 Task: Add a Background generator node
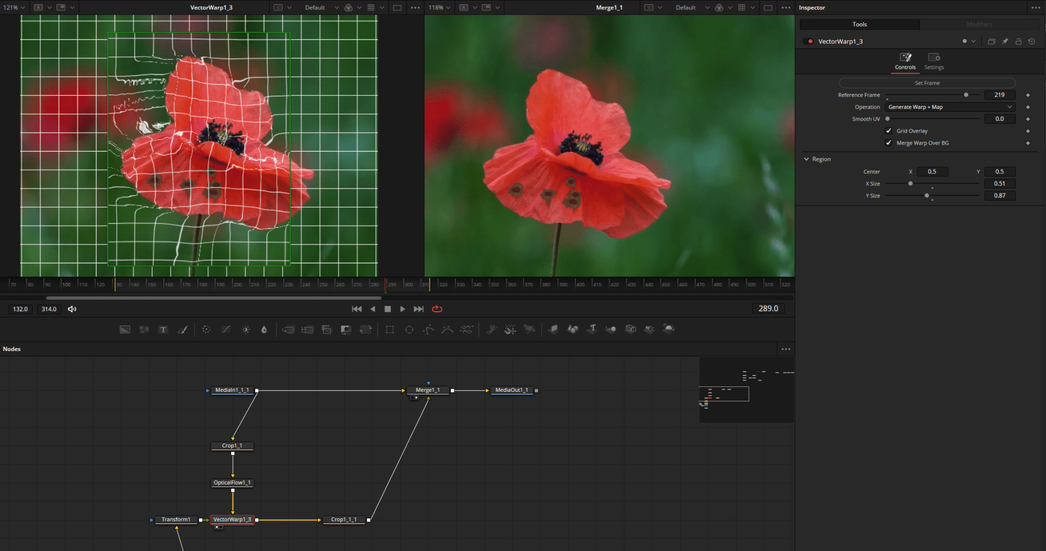tap(125, 329)
